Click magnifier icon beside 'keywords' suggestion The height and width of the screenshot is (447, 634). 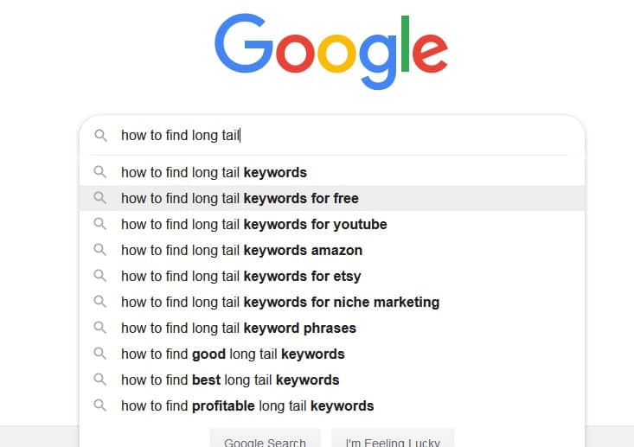pyautogui.click(x=100, y=172)
